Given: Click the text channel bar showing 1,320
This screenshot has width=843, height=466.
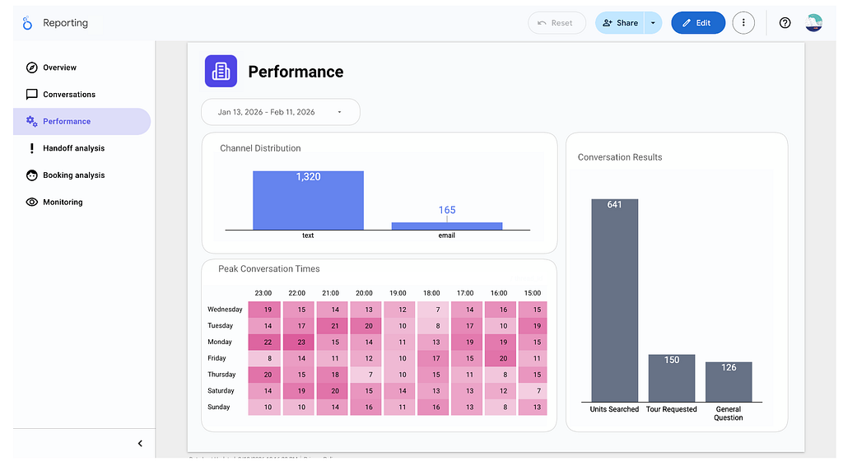Looking at the screenshot, I should point(308,201).
